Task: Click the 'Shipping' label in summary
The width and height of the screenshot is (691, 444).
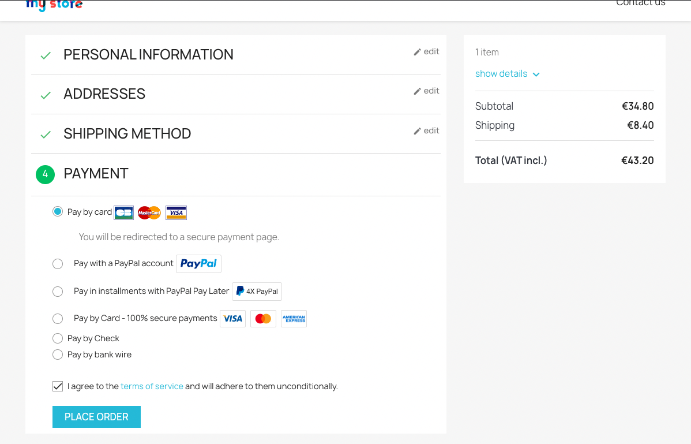Action: coord(494,126)
